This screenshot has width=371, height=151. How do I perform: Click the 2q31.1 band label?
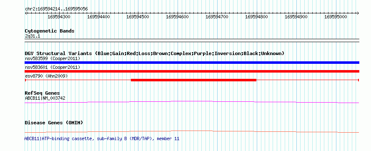pyautogui.click(x=33, y=36)
